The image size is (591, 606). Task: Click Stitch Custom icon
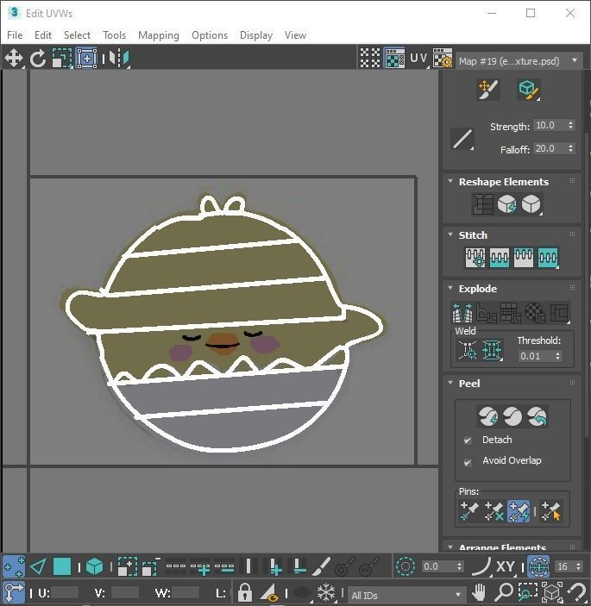(548, 258)
